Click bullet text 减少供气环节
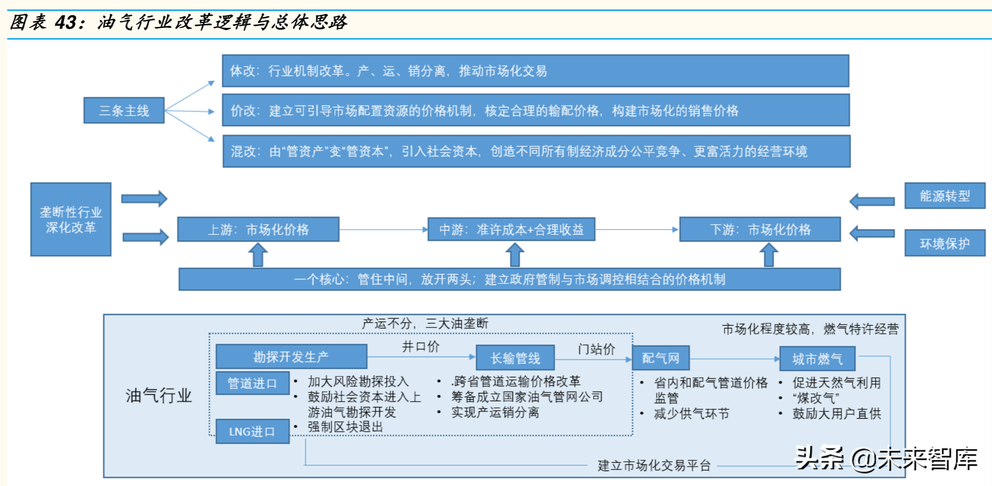992x486 pixels. 692,414
